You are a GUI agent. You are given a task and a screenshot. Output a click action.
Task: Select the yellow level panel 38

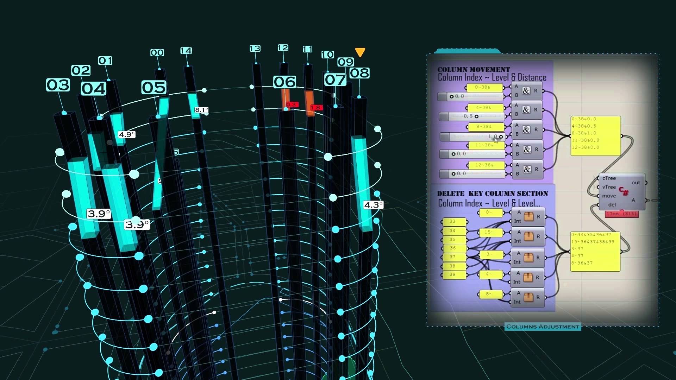coord(454,266)
